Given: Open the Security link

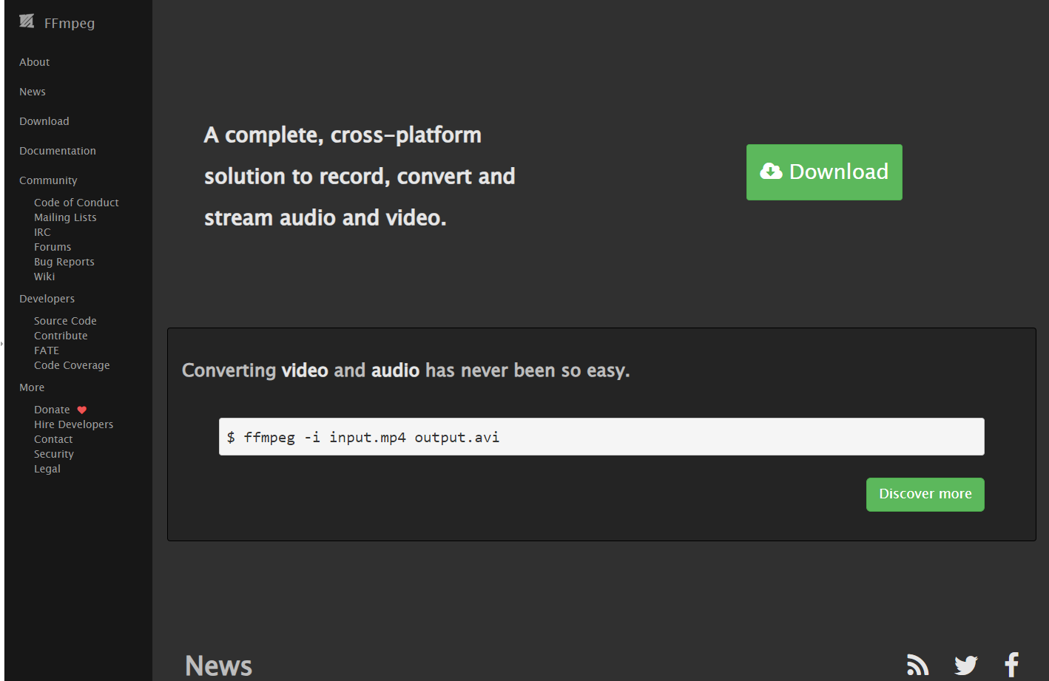Looking at the screenshot, I should pos(54,454).
